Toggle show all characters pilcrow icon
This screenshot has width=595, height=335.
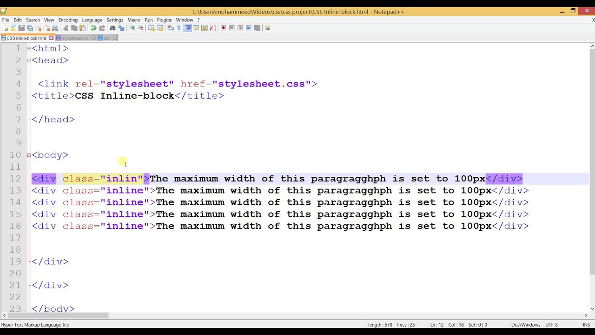[178, 28]
